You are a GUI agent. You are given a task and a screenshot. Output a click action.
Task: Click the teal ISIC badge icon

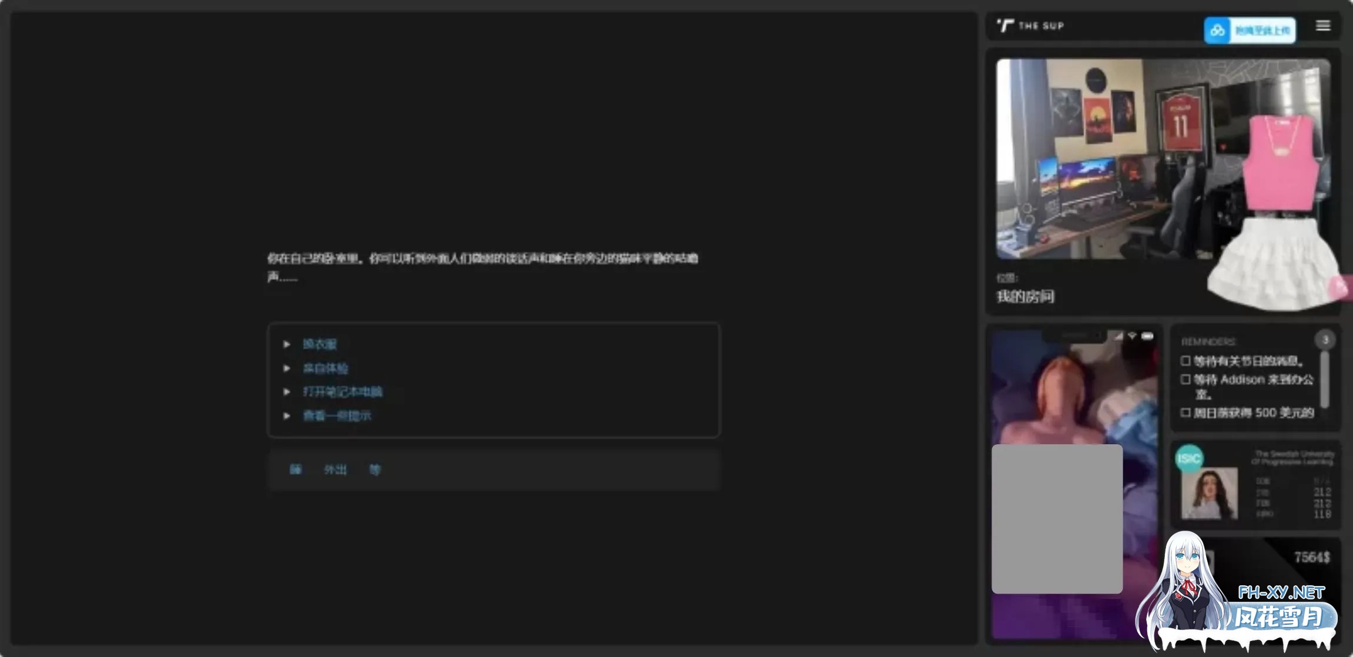point(1188,458)
